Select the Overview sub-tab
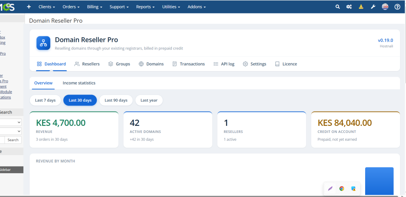 43,83
